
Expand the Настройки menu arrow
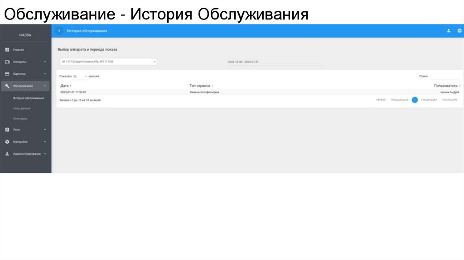point(45,142)
